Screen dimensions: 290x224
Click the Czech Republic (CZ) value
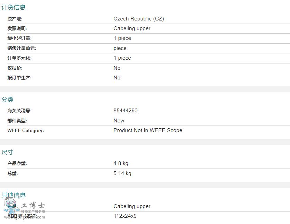(139, 19)
